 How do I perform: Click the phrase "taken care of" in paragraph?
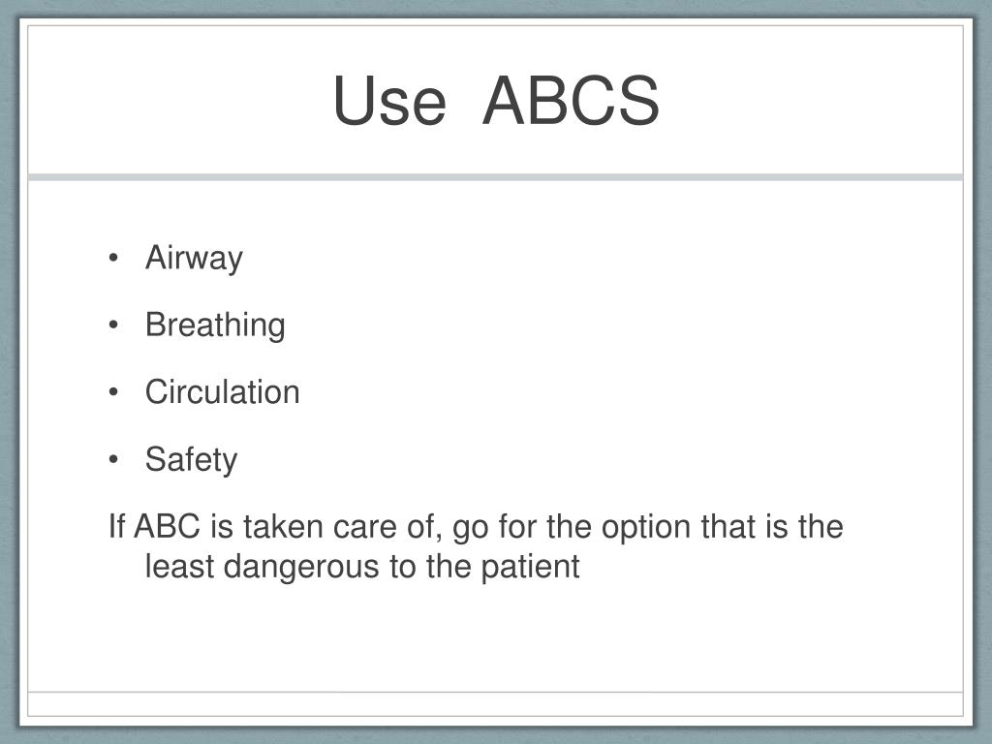pos(342,528)
